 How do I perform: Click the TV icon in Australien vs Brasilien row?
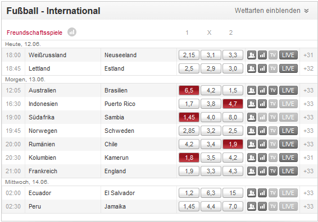point(273,90)
